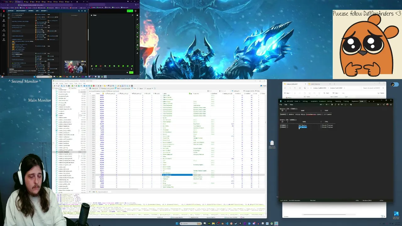
Task: Click the highlighted Del'Nathar text in Notepad
Action: pos(303,127)
